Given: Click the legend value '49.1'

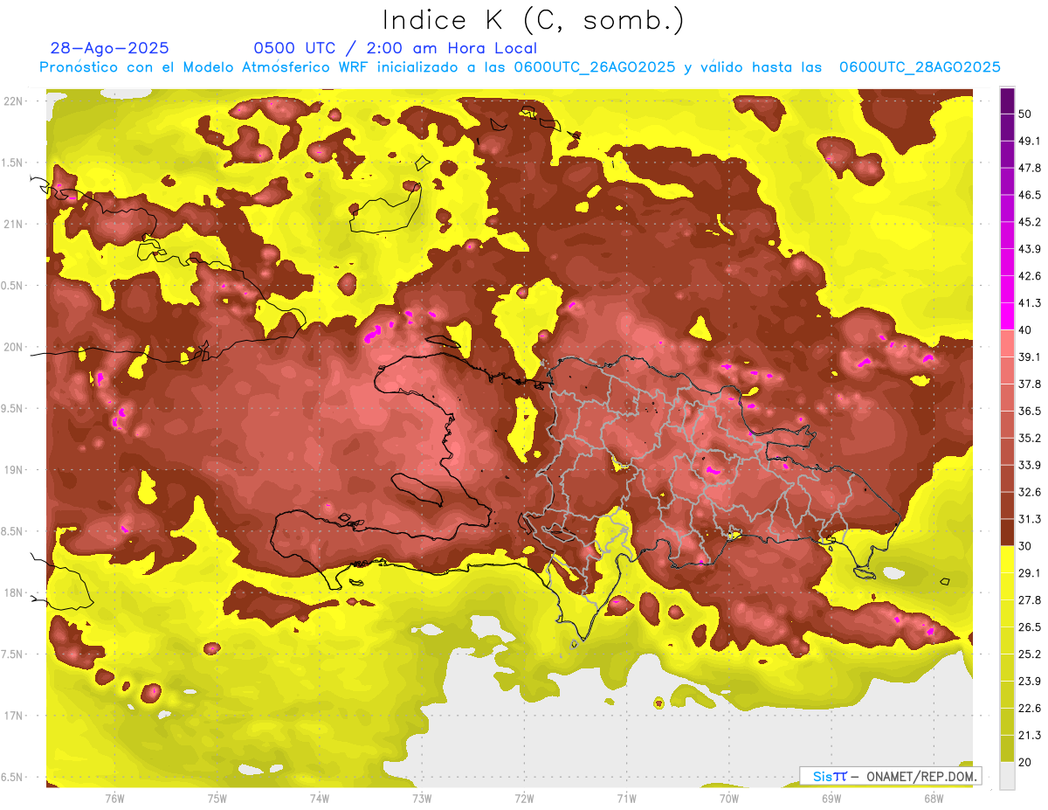Looking at the screenshot, I should tap(1029, 141).
